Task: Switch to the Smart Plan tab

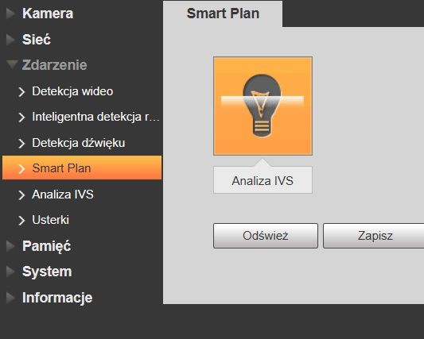Action: pyautogui.click(x=223, y=13)
